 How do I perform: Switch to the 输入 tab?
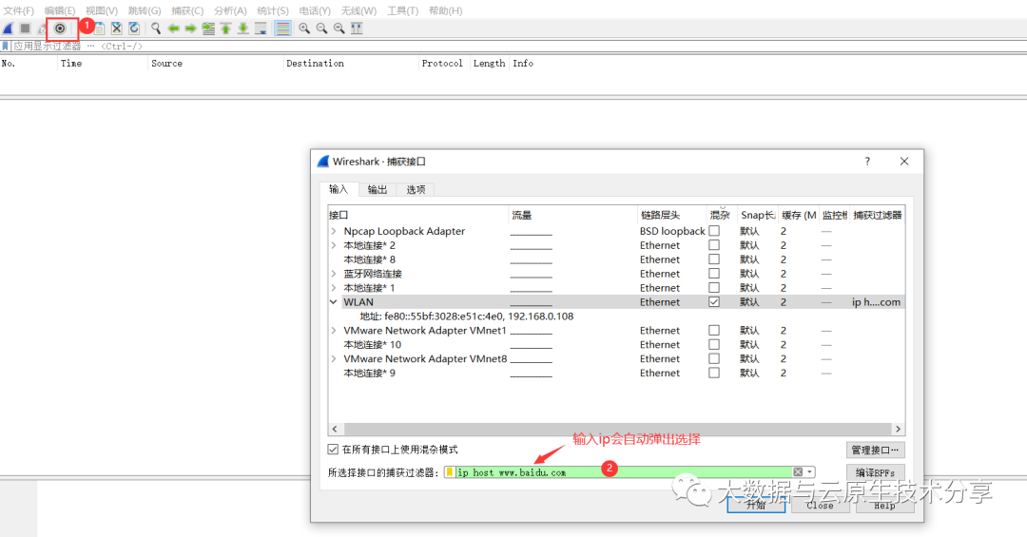(x=339, y=189)
